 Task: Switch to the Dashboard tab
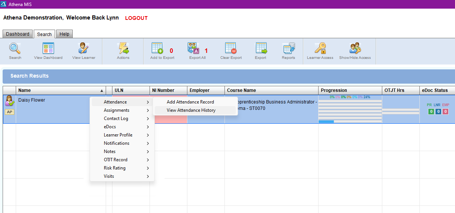18,34
